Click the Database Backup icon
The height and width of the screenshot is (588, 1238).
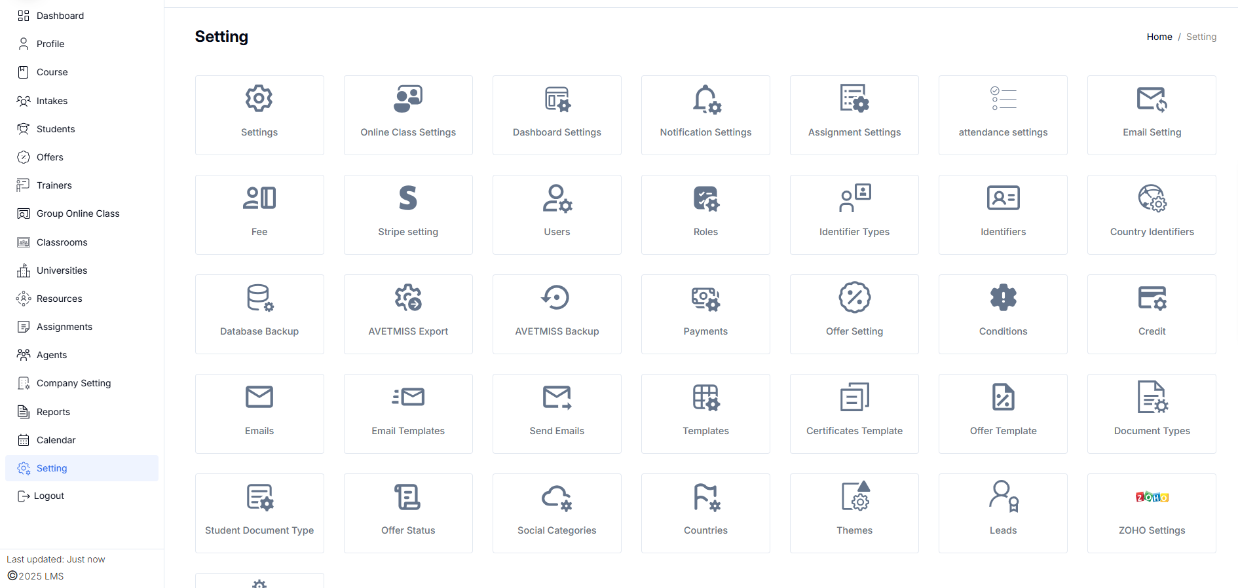pyautogui.click(x=259, y=298)
